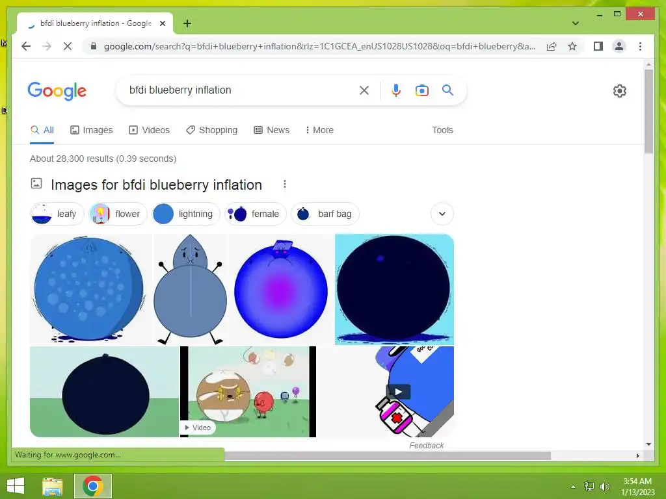Click the Feedback link

click(427, 446)
